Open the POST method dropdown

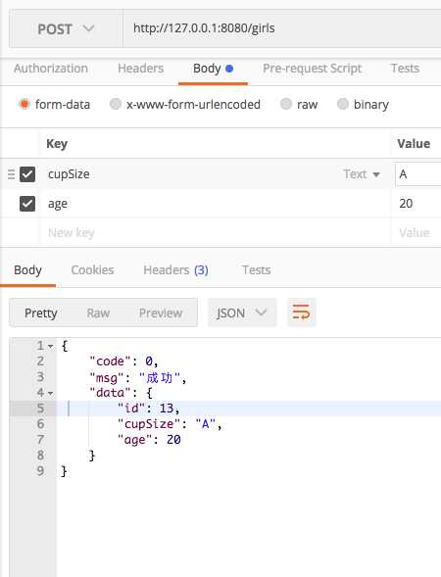tap(66, 29)
